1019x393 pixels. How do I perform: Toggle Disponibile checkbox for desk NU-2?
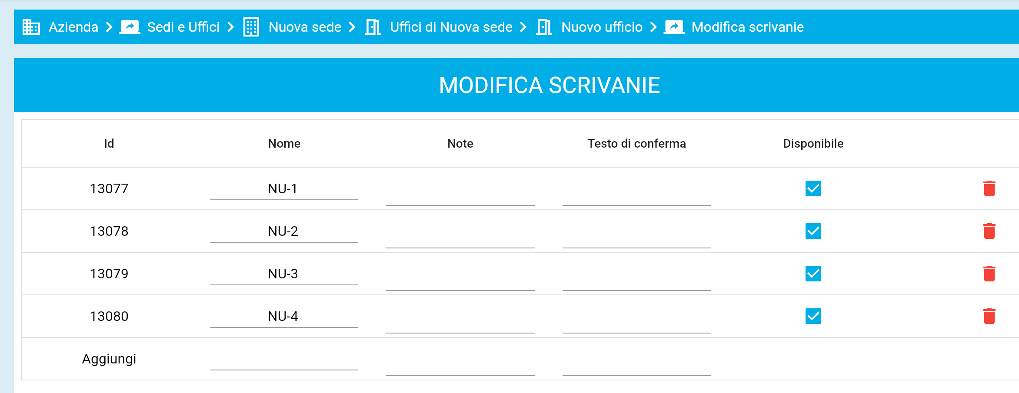point(813,231)
